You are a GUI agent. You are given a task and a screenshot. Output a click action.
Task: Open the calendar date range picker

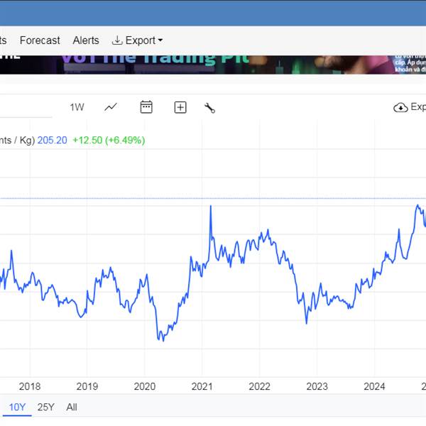[x=146, y=107]
